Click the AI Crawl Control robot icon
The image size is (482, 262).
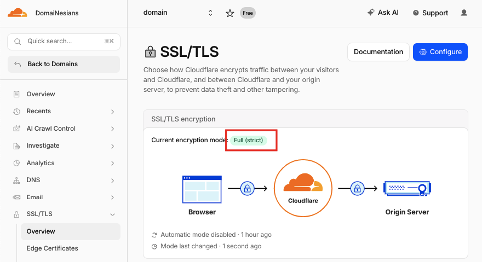[x=16, y=129]
